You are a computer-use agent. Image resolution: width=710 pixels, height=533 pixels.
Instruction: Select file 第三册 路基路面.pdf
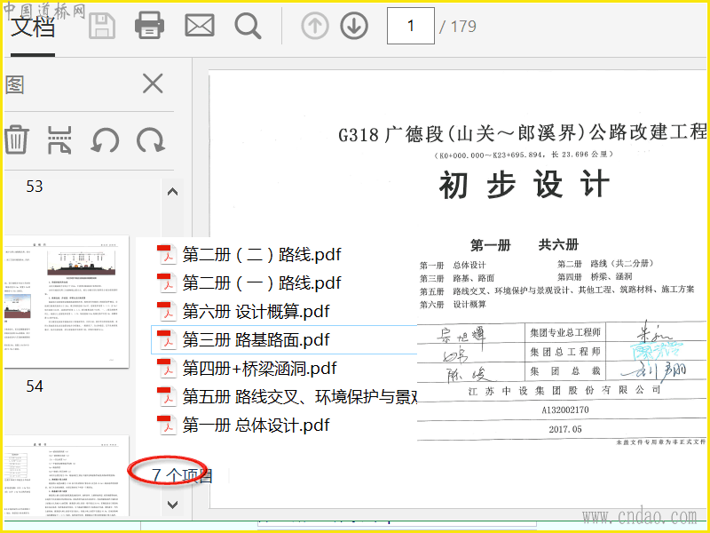(284, 339)
